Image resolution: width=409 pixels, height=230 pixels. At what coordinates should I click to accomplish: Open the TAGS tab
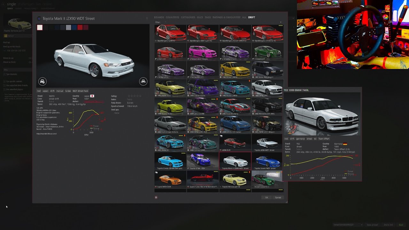tap(208, 17)
